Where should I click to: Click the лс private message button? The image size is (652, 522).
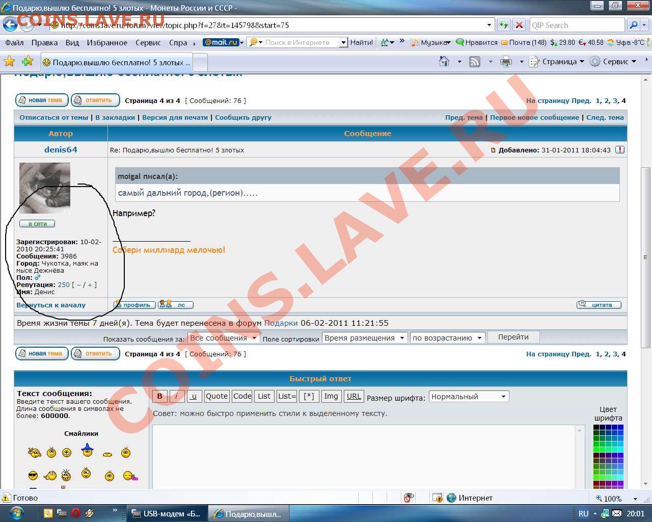[x=176, y=305]
